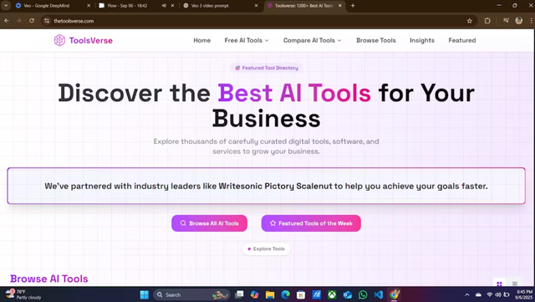Screen dimensions: 535x302
Task: Click the Chrome icon on the taskbar
Action: [394, 294]
